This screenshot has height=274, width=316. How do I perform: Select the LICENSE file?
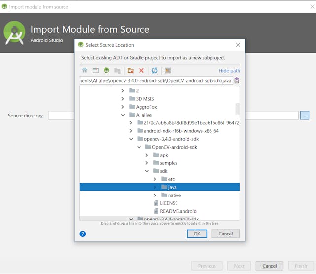(169, 203)
